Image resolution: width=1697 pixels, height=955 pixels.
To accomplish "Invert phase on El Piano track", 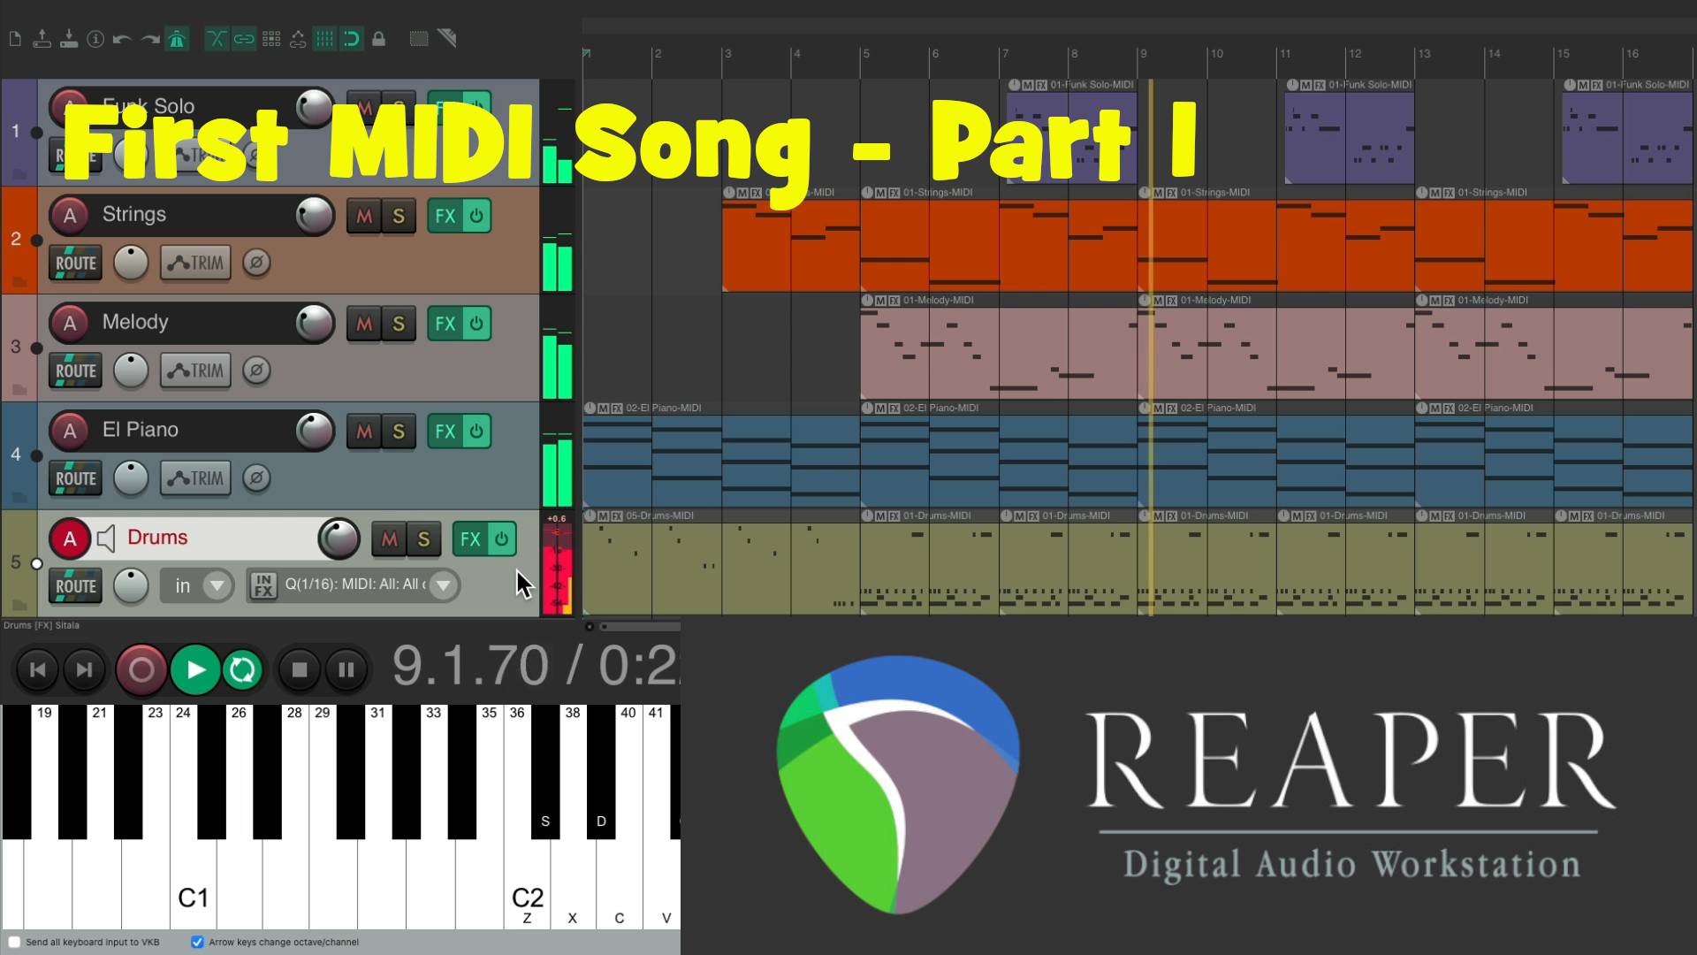I will pyautogui.click(x=256, y=478).
